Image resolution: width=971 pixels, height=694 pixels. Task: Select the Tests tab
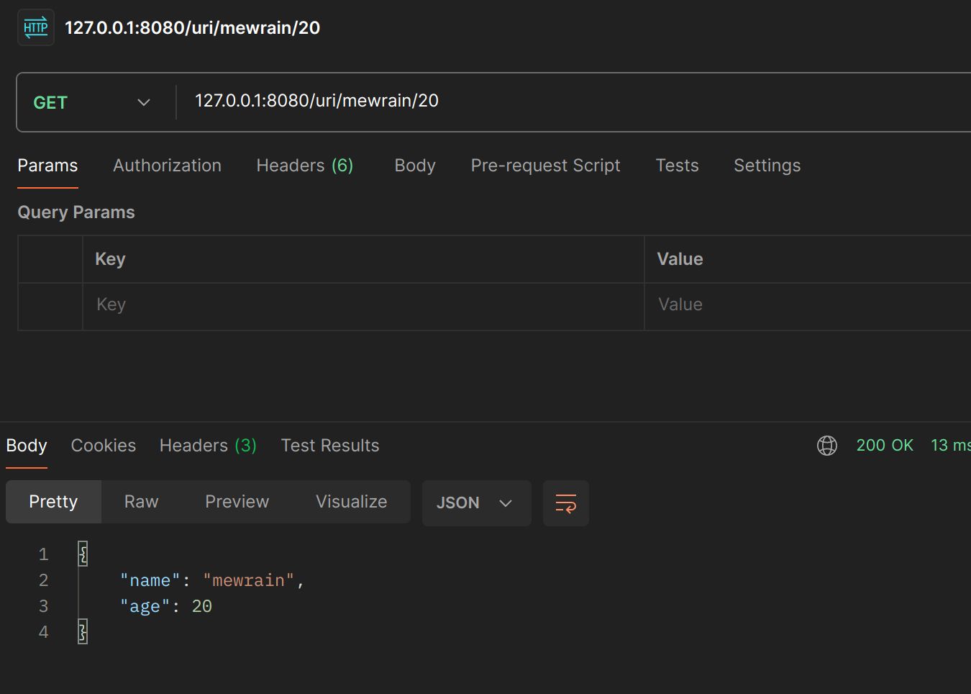677,166
